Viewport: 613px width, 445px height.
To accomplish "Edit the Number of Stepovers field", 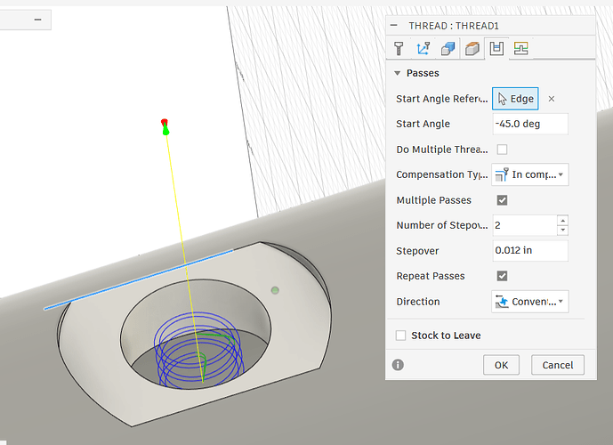I will (x=525, y=225).
